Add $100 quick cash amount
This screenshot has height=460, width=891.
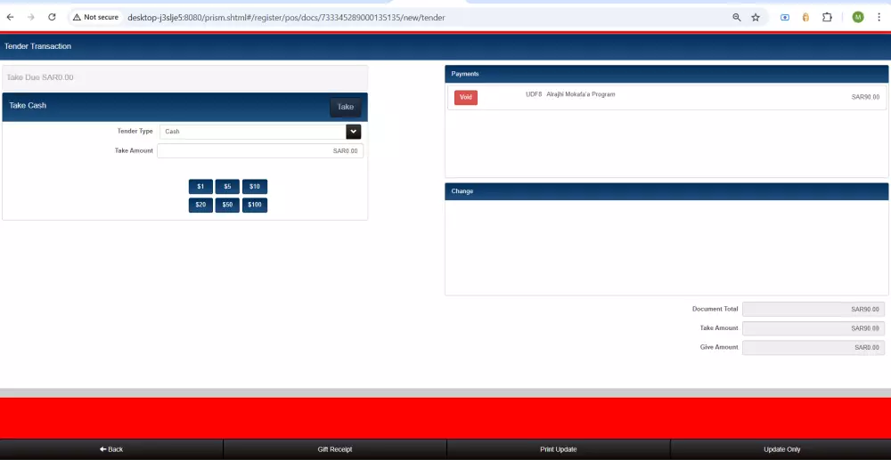click(x=255, y=205)
